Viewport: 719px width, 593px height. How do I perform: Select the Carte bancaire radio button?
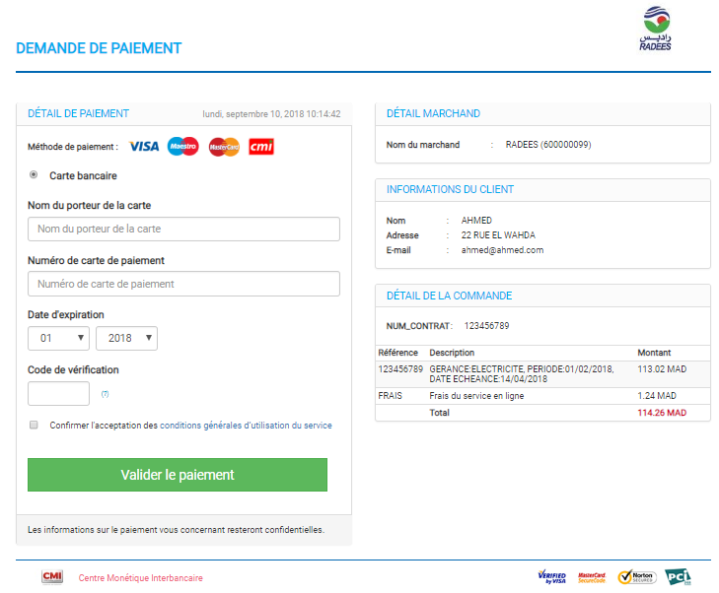pos(35,175)
